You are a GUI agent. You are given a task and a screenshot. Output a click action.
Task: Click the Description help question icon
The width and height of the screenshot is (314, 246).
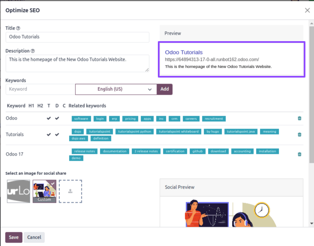(33, 51)
